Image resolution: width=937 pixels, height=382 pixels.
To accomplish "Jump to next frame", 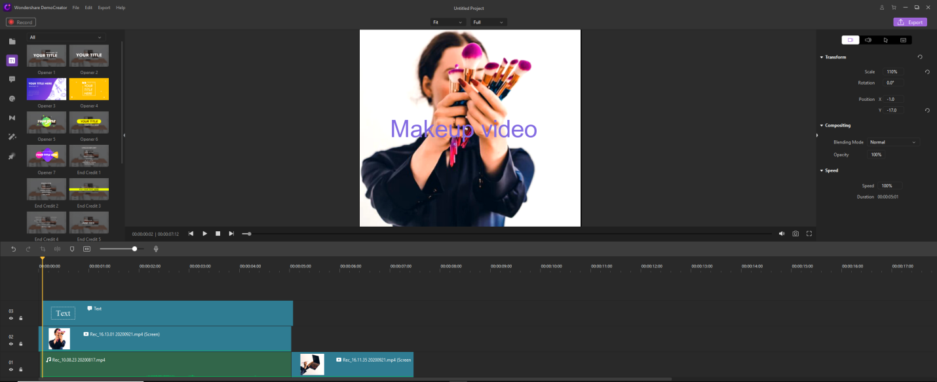I will click(231, 233).
